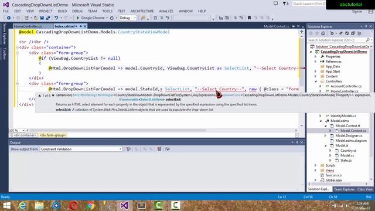This screenshot has height=211, width=375.
Task: Switch to Team Explorer tab
Action: [344, 189]
